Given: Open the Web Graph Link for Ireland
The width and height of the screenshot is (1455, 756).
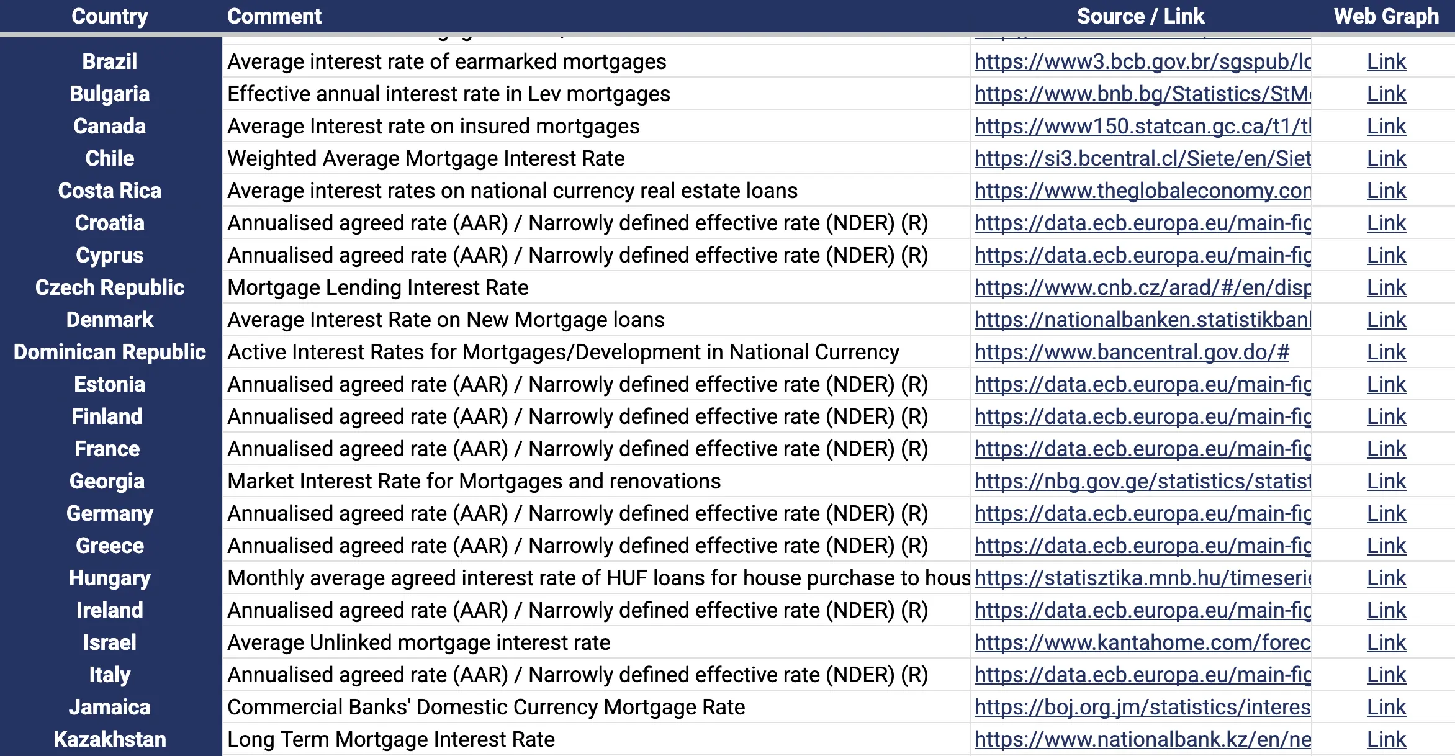Looking at the screenshot, I should (1387, 610).
